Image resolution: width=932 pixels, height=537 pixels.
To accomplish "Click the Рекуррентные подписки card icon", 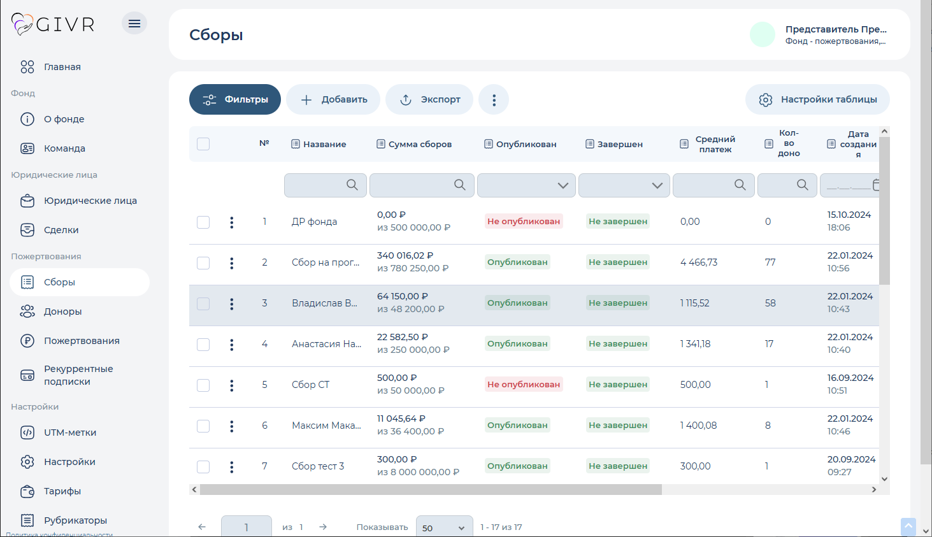I will tap(27, 375).
